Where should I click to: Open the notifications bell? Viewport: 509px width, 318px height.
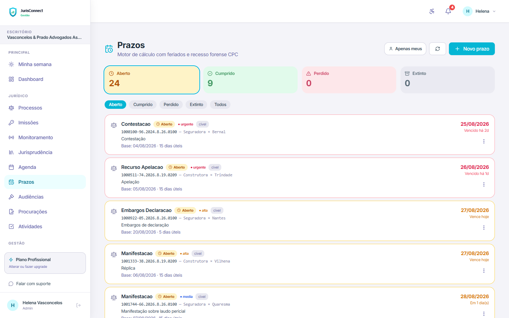point(448,11)
